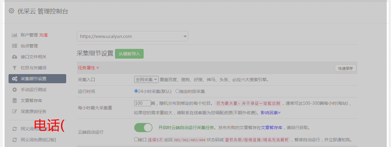The height and width of the screenshot is (147, 391).
Task: Open the 全网采集 dropdown
Action: (x=146, y=80)
